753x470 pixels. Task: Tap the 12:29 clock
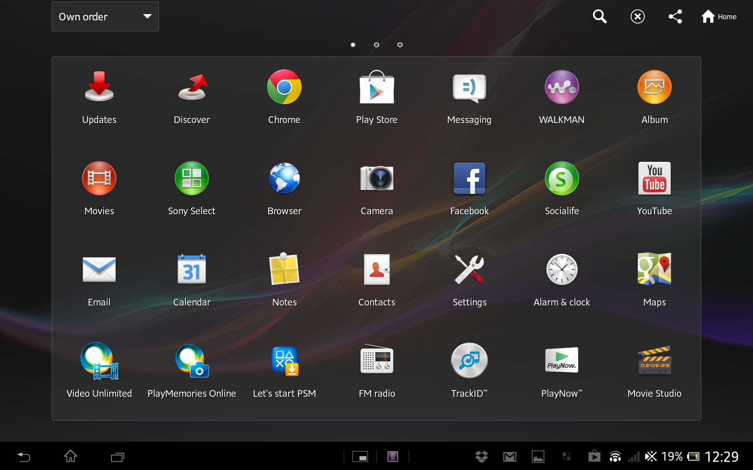point(722,457)
